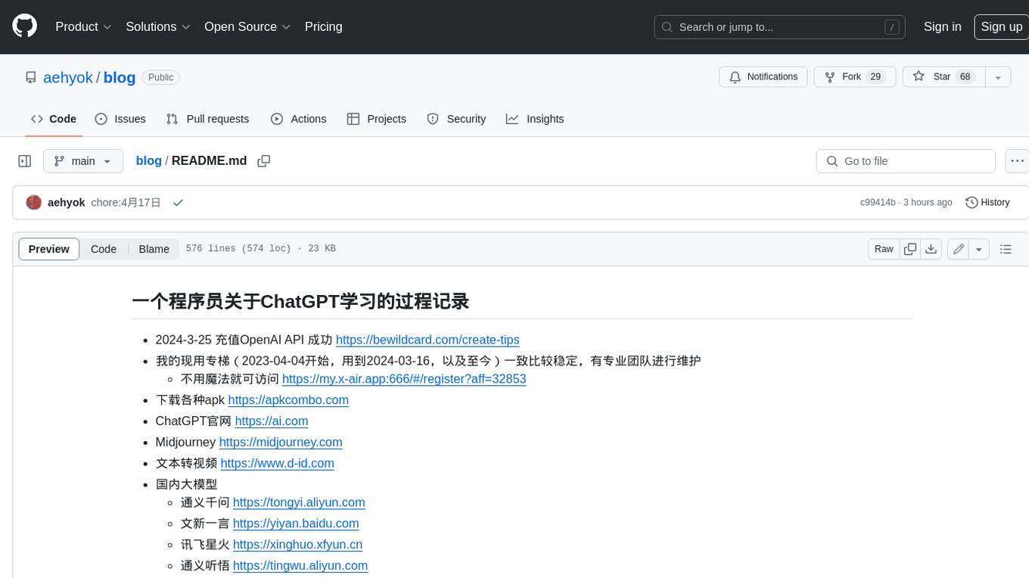1029x578 pixels.
Task: Switch to the Issues tab
Action: pos(120,119)
